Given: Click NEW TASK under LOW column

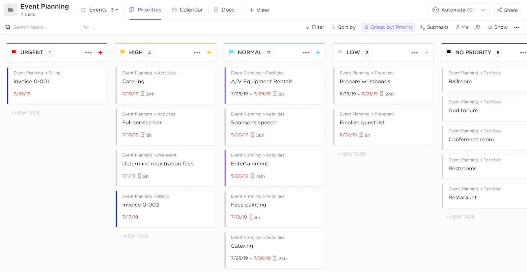Looking at the screenshot, I should [x=351, y=154].
